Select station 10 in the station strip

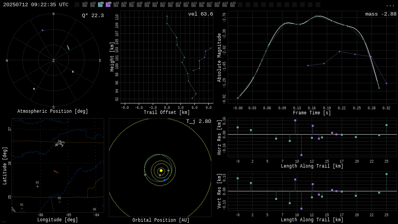click(x=155, y=5)
